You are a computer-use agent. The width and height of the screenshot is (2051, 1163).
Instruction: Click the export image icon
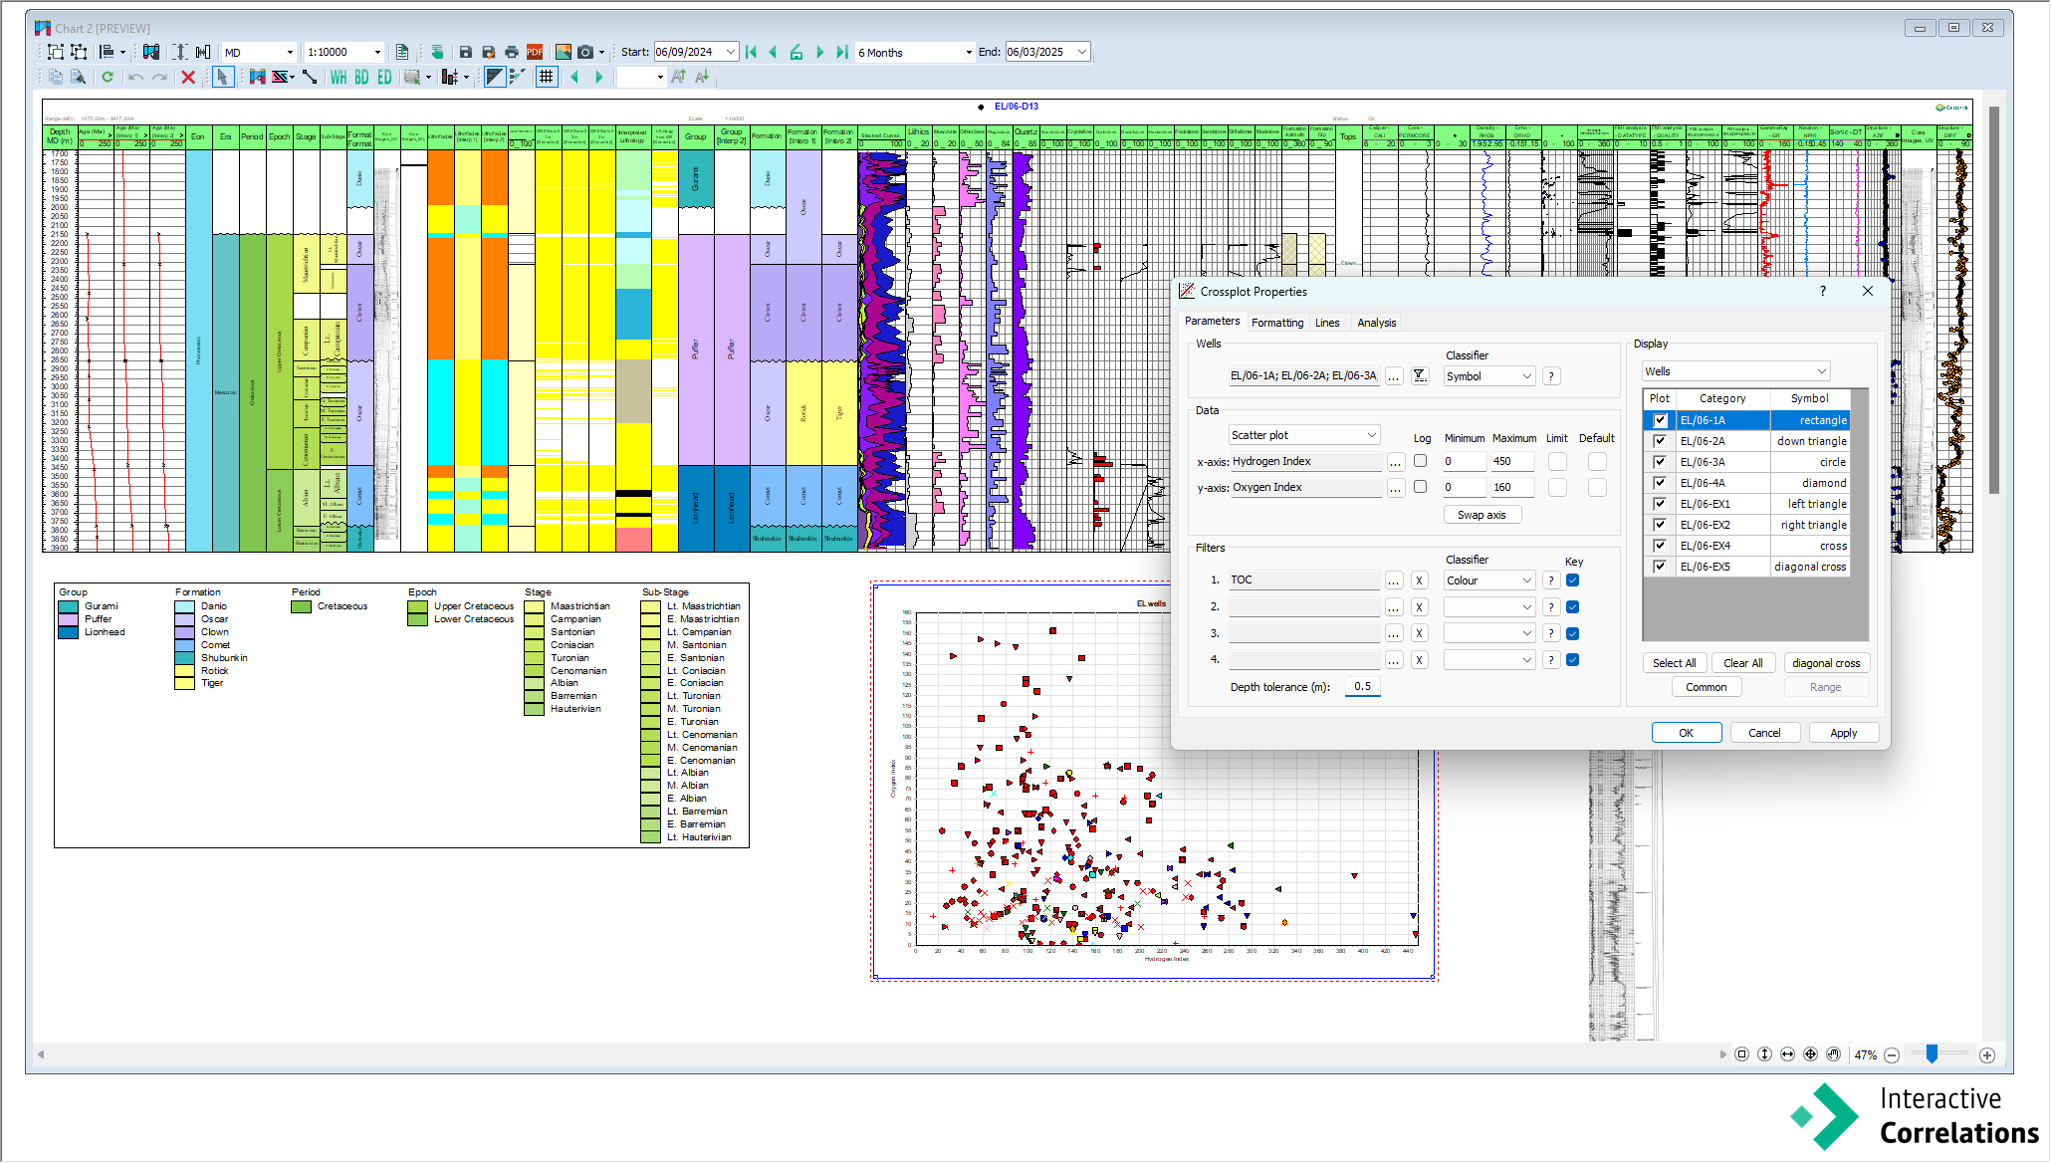(564, 52)
